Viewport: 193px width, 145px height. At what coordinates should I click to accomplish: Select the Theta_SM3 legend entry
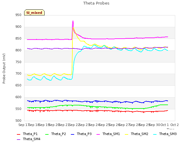165,134
